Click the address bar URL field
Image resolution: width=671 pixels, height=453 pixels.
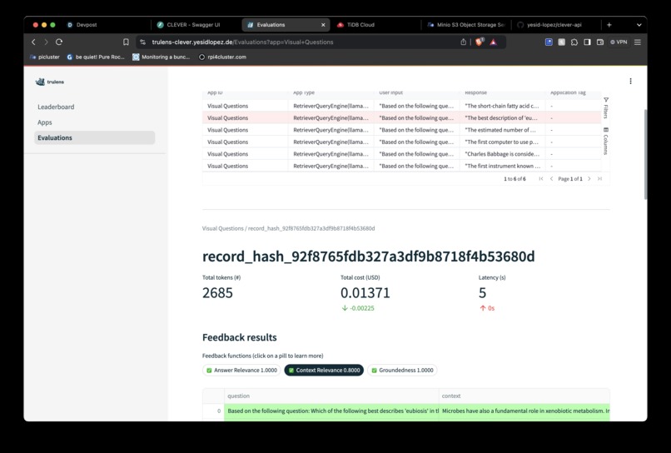(300, 42)
